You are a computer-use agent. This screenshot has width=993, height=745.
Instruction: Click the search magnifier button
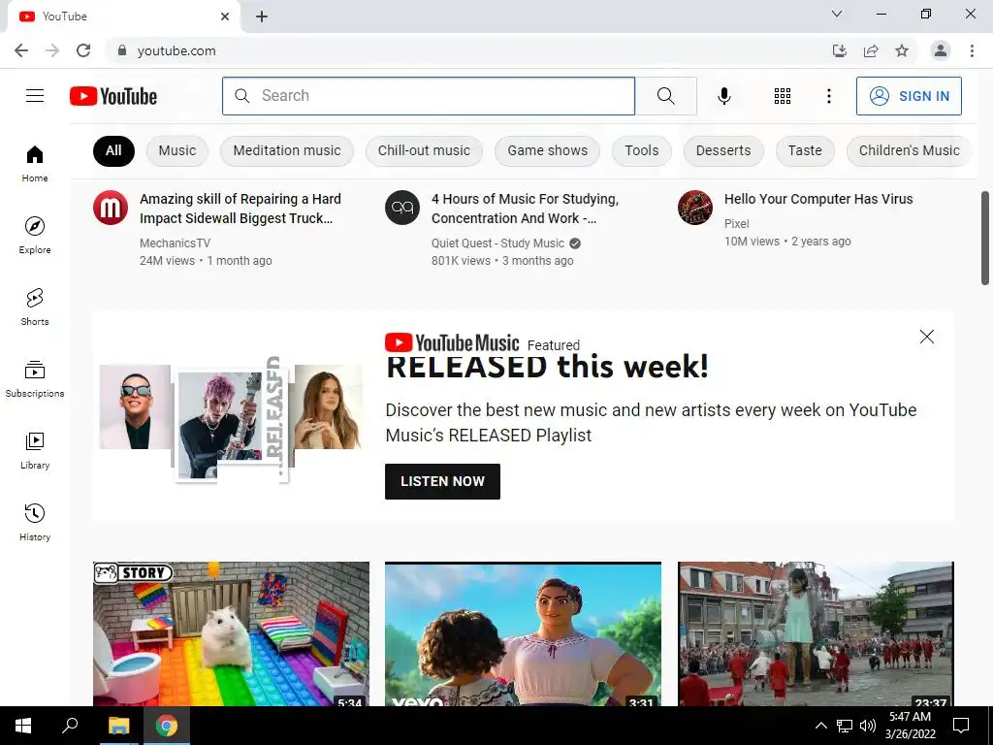(665, 96)
